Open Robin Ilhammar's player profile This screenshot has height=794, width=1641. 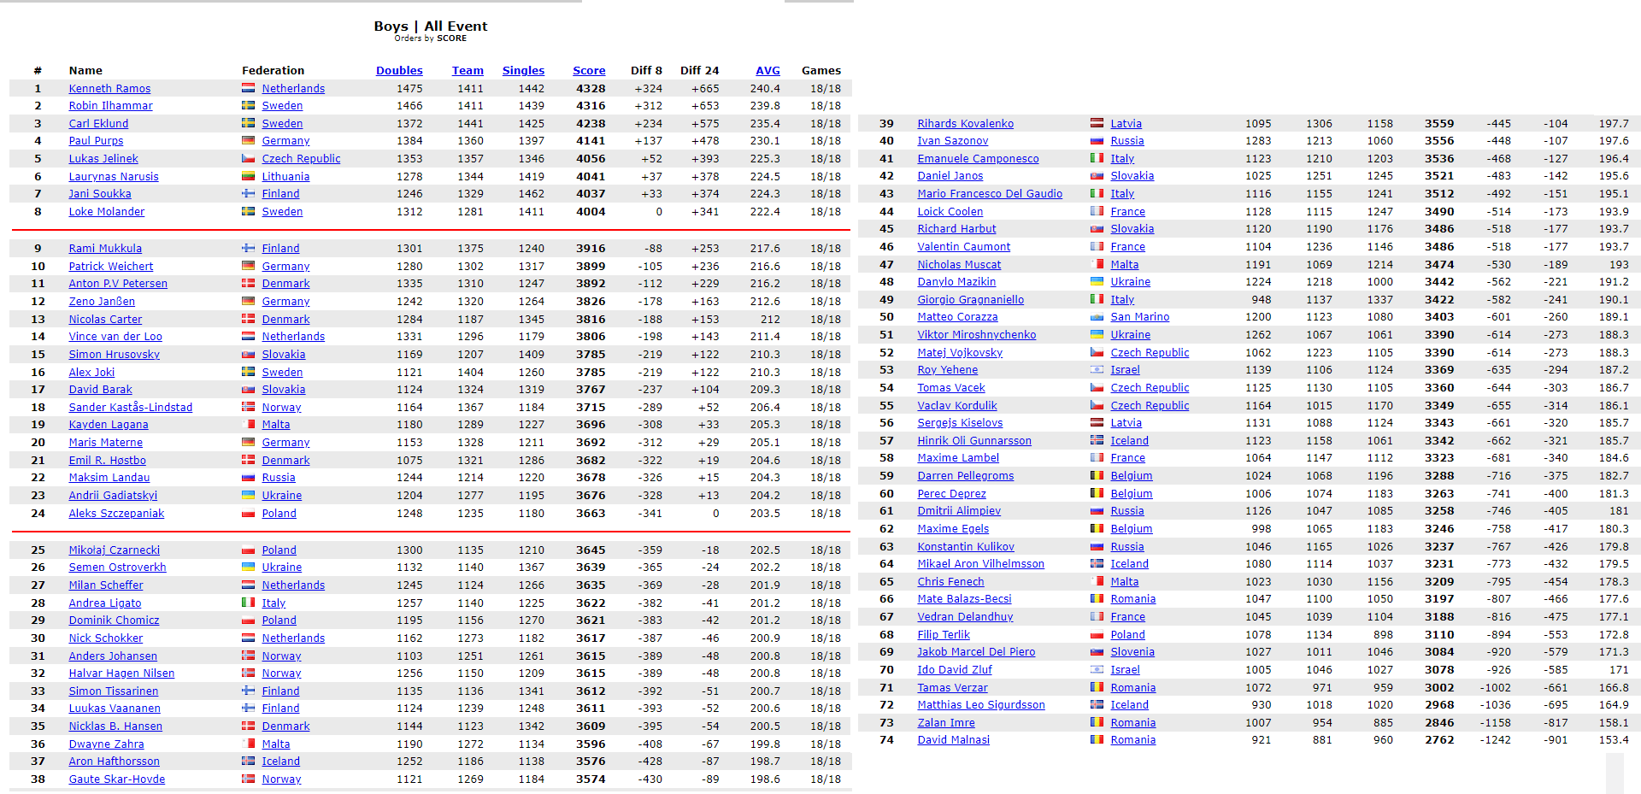click(110, 106)
